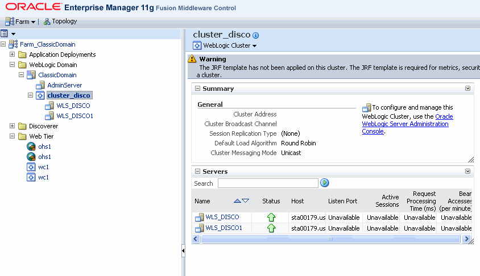
Task: Open the WLS_DISCO1 link in Servers table
Action: pos(224,228)
